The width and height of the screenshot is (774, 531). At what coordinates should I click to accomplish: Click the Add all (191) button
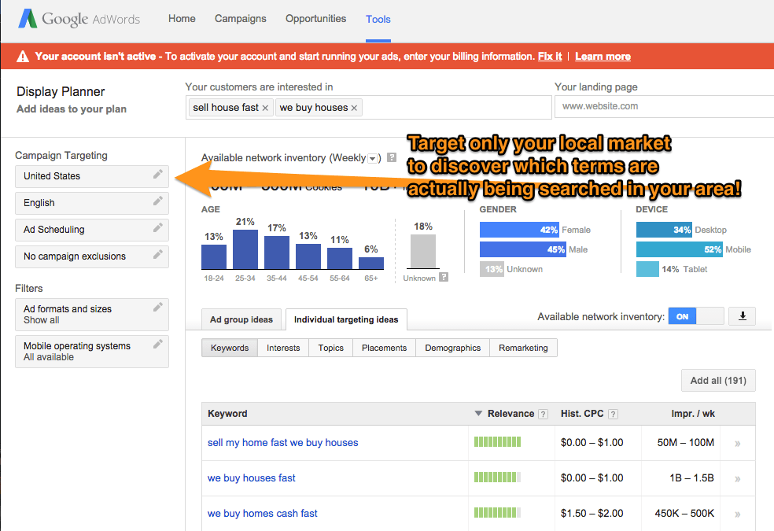point(717,380)
